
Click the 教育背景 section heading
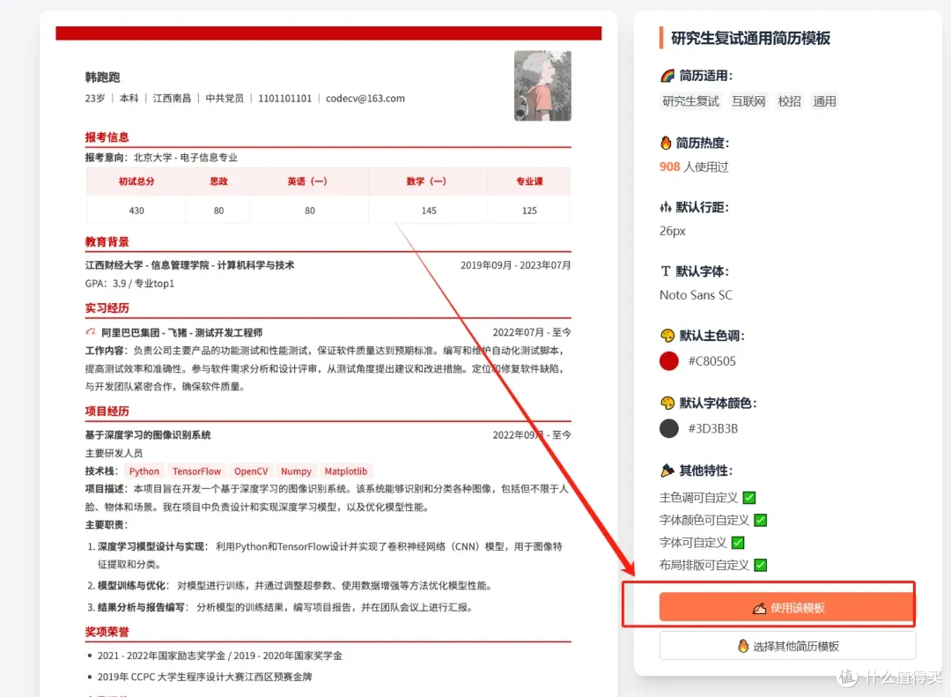pos(107,241)
